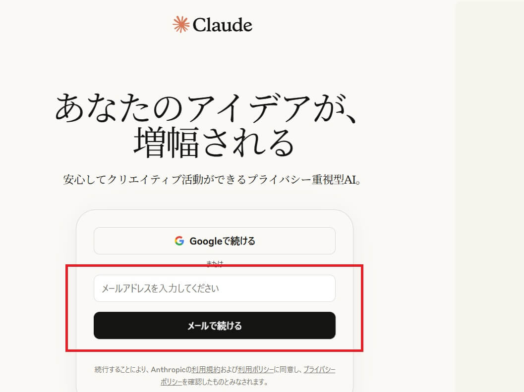Continue with the Googleで続ける button

pos(215,241)
